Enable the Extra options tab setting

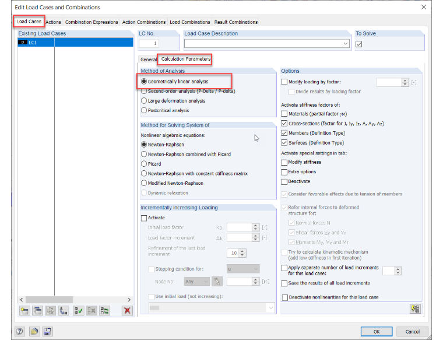(x=284, y=172)
